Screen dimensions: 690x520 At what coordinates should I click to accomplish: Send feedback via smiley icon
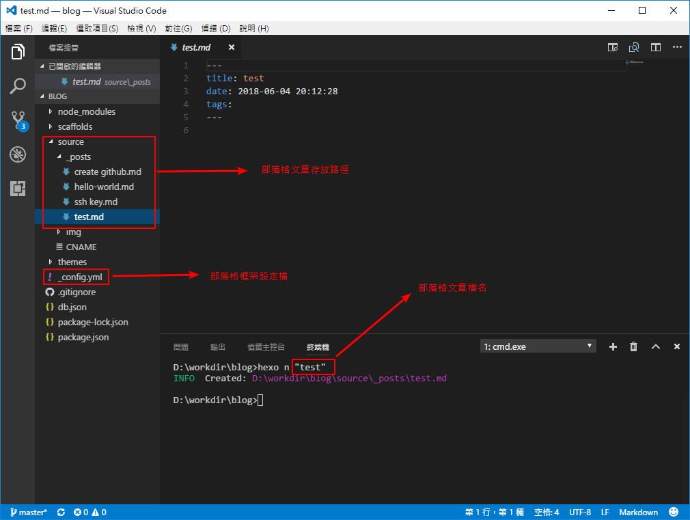(x=674, y=512)
